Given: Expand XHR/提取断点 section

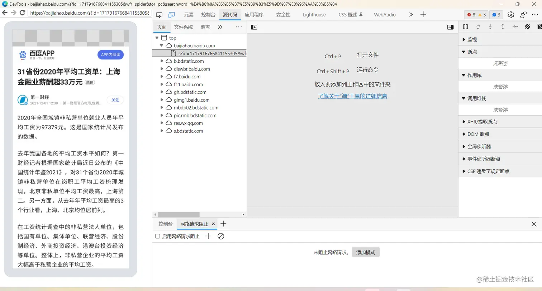Looking at the screenshot, I should [500, 122].
